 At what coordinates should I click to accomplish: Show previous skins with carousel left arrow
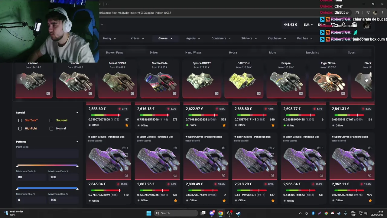coord(21,79)
